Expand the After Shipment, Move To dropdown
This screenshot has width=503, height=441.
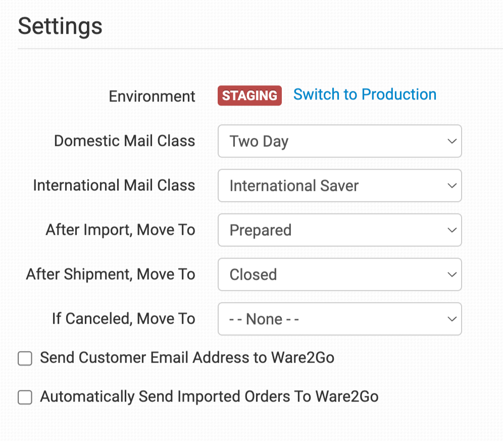(x=339, y=275)
